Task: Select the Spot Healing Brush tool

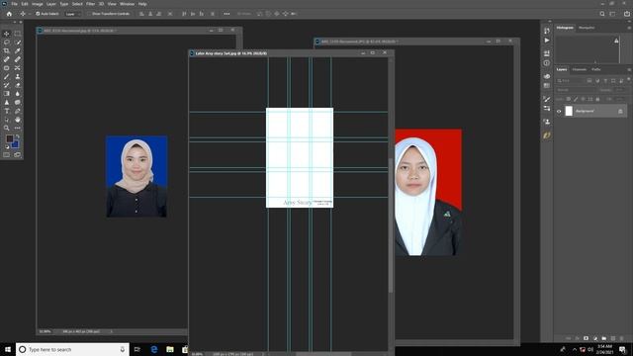Action: coord(7,59)
